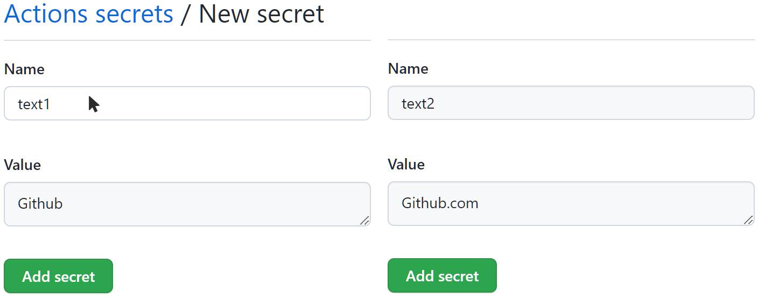Select the Value label above the Github.com box
Viewport: 758px width, 298px height.
(406, 164)
